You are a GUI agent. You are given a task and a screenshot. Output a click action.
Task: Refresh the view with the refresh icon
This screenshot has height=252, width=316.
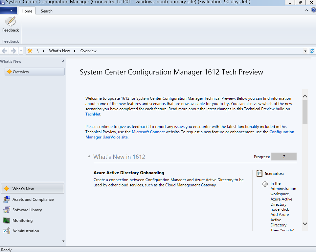click(x=312, y=51)
